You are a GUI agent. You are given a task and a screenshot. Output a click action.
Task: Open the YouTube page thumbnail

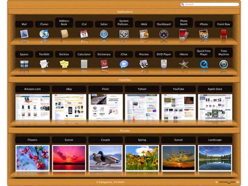[179, 107]
